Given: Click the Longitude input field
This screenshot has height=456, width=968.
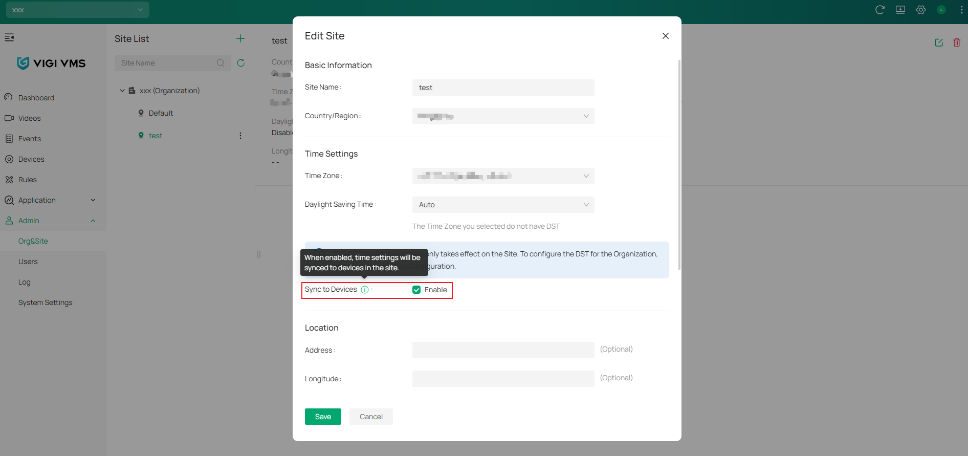Looking at the screenshot, I should 503,379.
